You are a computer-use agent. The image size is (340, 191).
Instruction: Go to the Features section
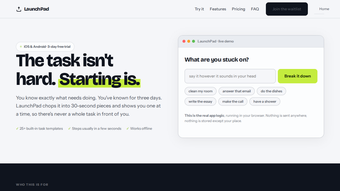(218, 9)
